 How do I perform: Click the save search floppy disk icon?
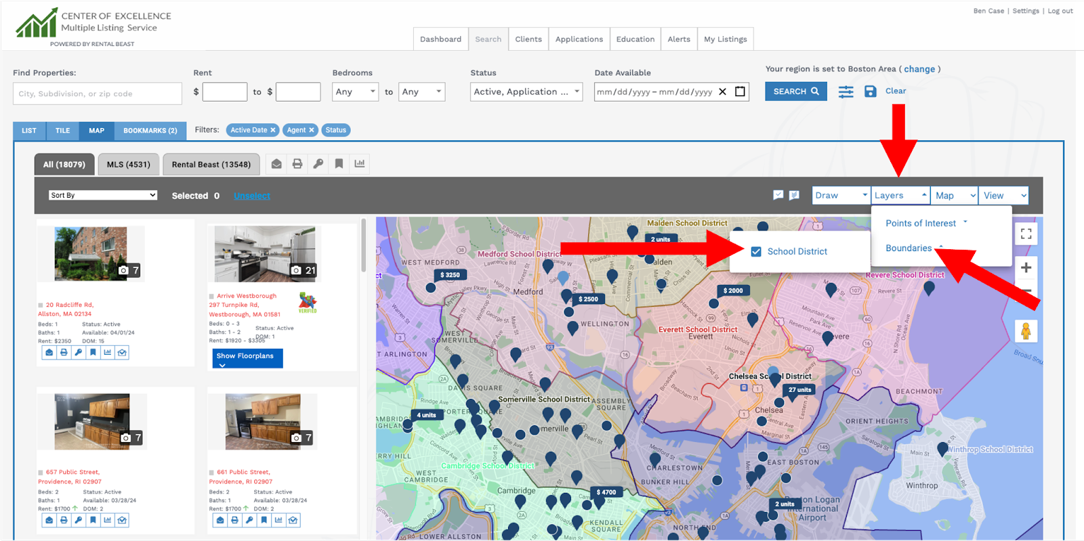[x=871, y=91]
